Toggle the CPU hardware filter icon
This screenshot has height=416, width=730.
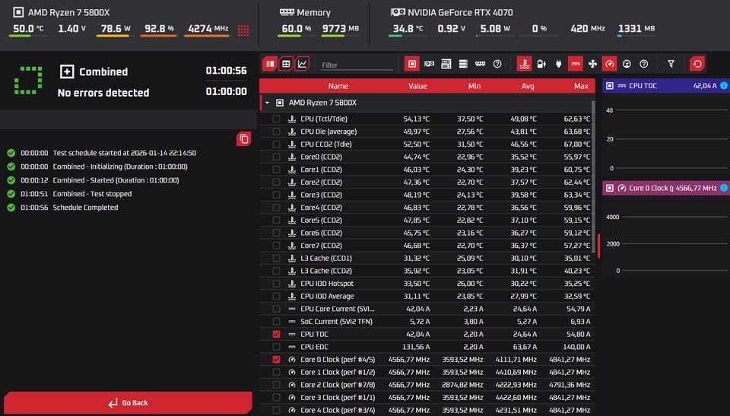coord(412,64)
